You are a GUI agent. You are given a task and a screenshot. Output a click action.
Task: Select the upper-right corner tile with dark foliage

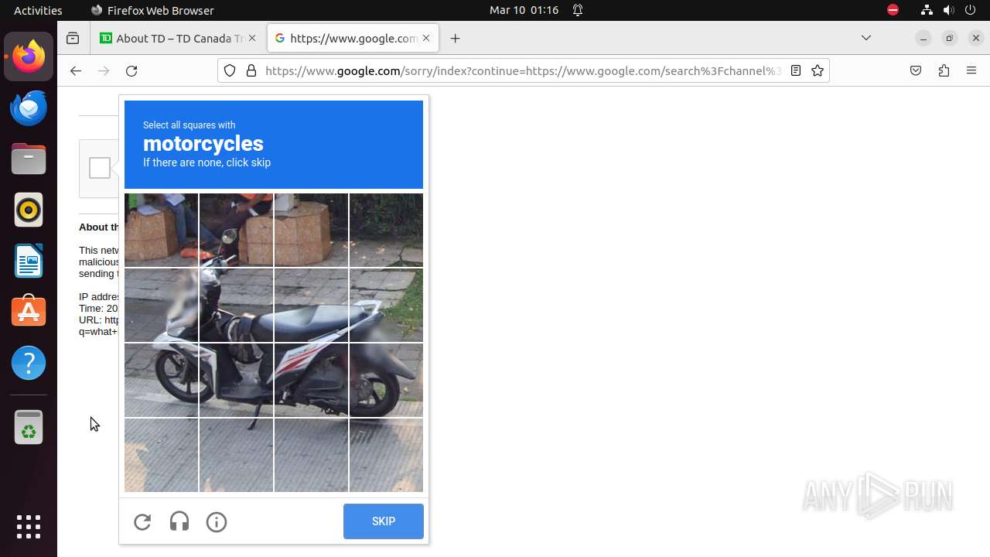387,231
